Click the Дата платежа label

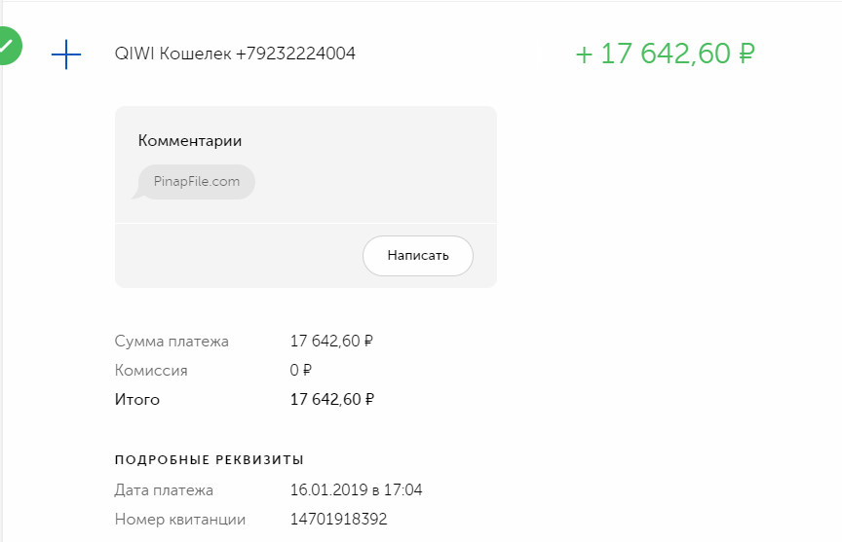[164, 490]
